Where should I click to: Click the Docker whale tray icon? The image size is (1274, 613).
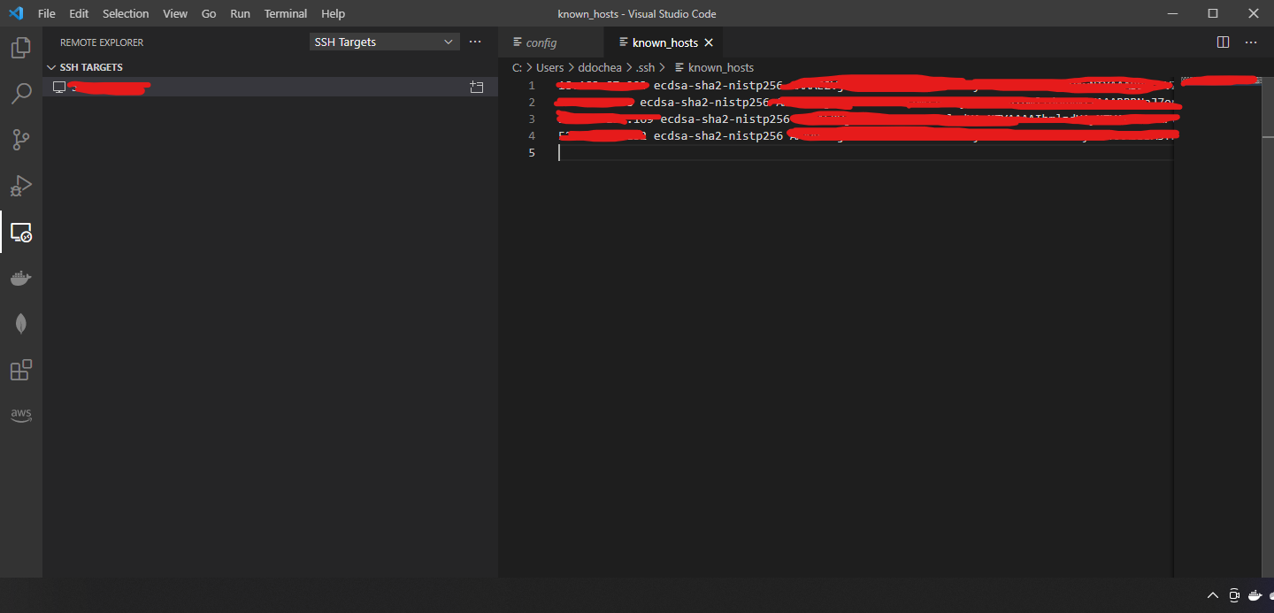point(1255,595)
